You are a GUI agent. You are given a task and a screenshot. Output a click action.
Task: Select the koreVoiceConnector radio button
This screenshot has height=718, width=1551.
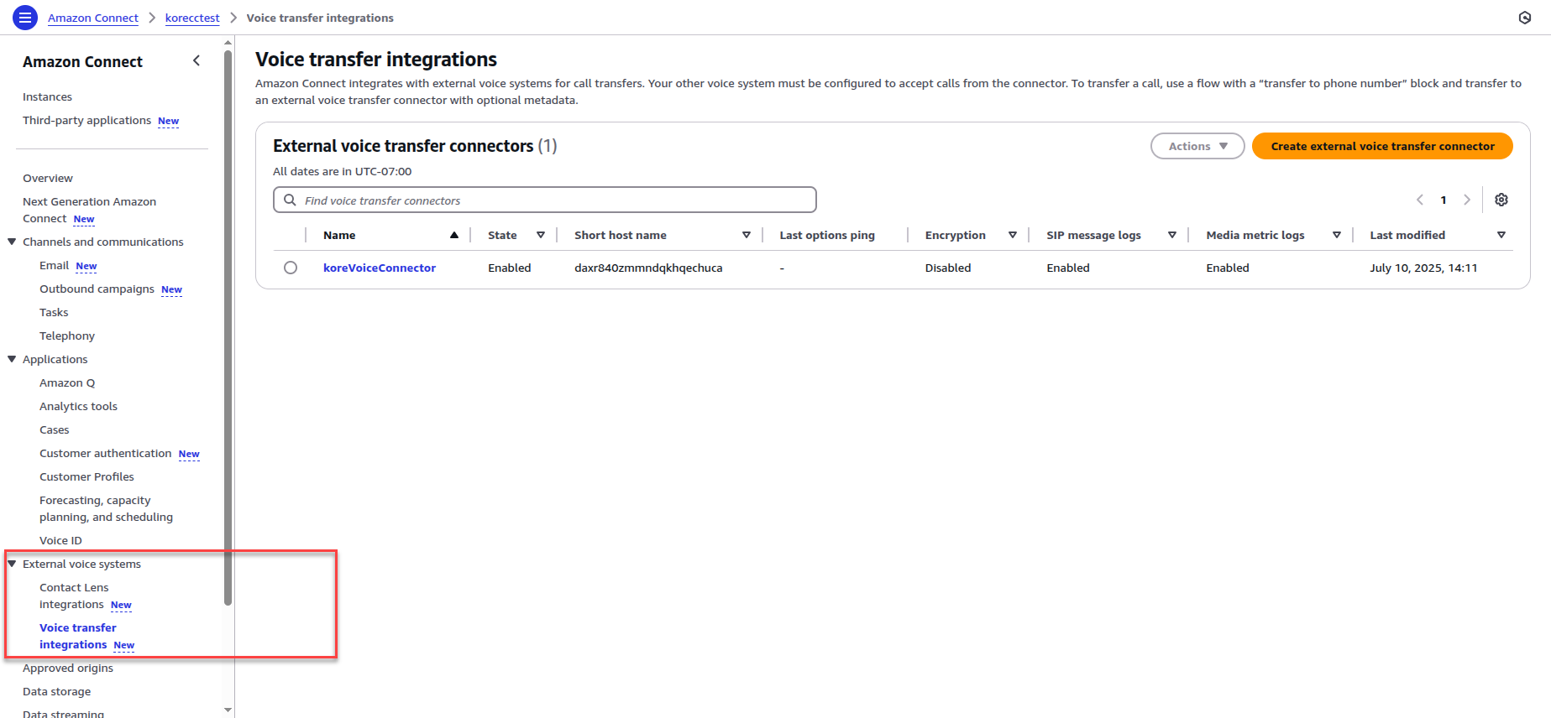(x=291, y=268)
